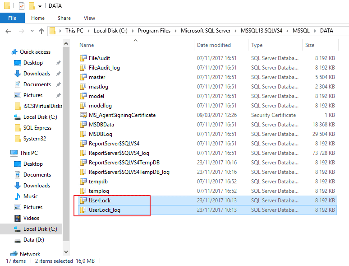This screenshot has height=266, width=349.
Task: Select the ReportServer$SQLVS4TempDB_log file
Action: tap(129, 172)
